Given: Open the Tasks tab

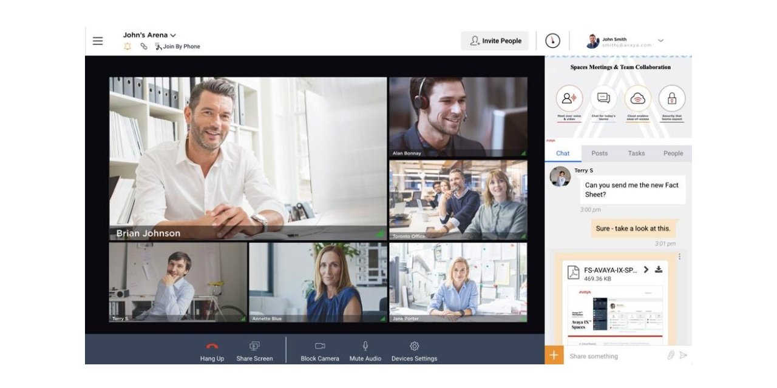Looking at the screenshot, I should [x=636, y=153].
